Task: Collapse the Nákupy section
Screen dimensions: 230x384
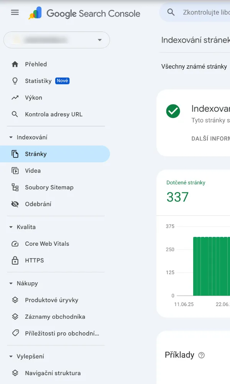Action: point(11,283)
